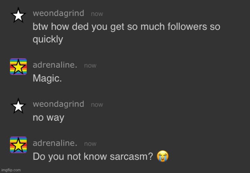Tap the rainbow star avatar beside the sarcasm comment
This screenshot has width=250, height=173.
(18, 145)
